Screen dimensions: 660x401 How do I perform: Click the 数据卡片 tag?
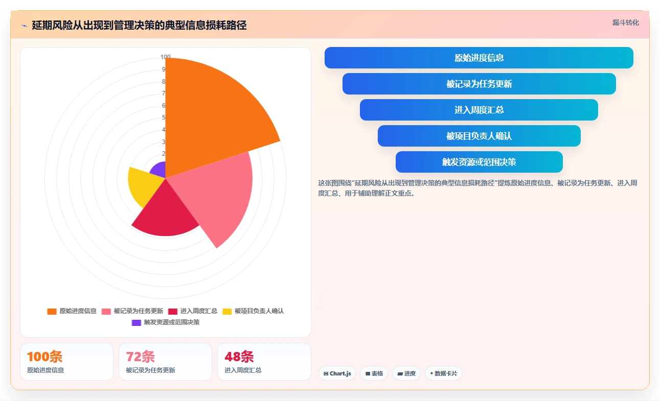click(444, 373)
